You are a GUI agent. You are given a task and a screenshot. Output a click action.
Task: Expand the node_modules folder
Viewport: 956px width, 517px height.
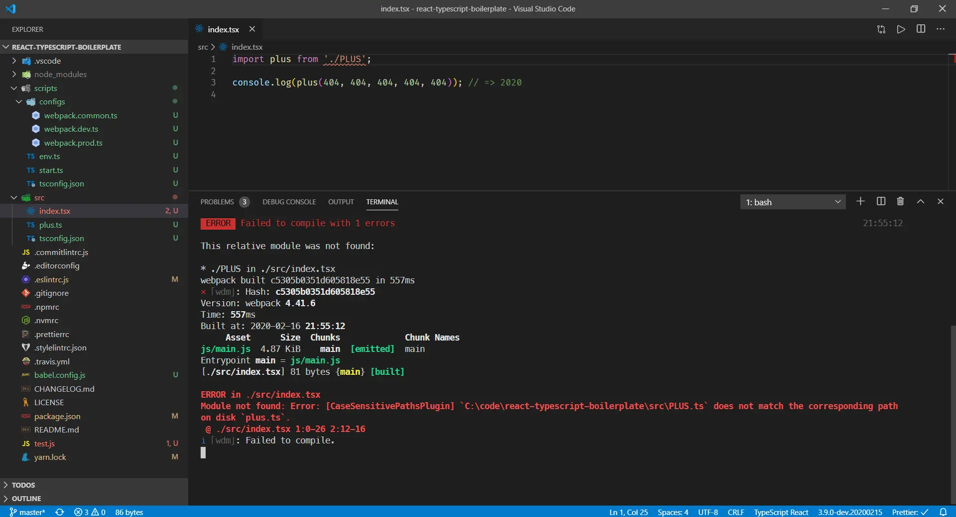(x=94, y=74)
